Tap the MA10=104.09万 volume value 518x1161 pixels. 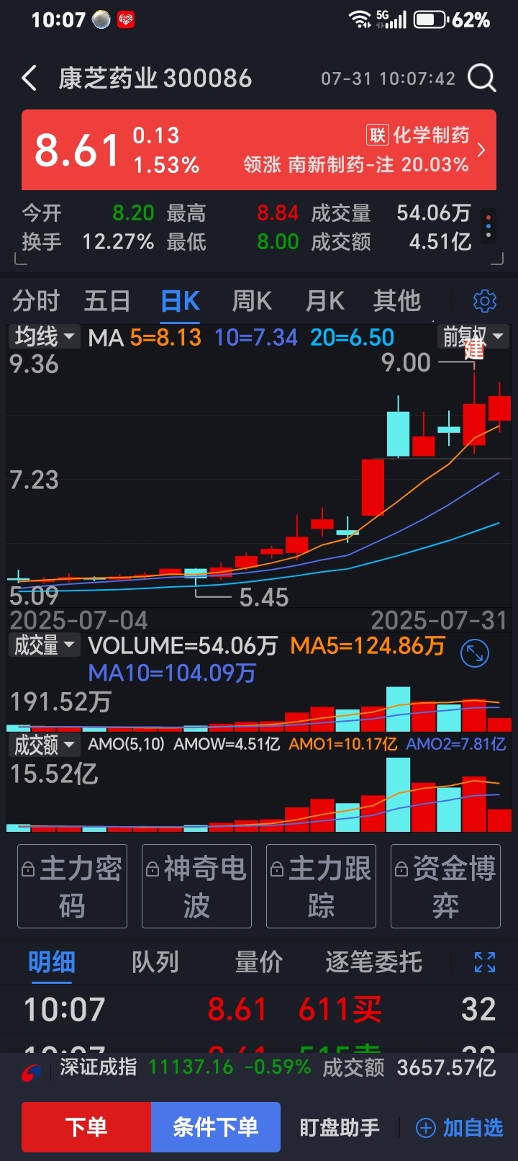tap(172, 673)
